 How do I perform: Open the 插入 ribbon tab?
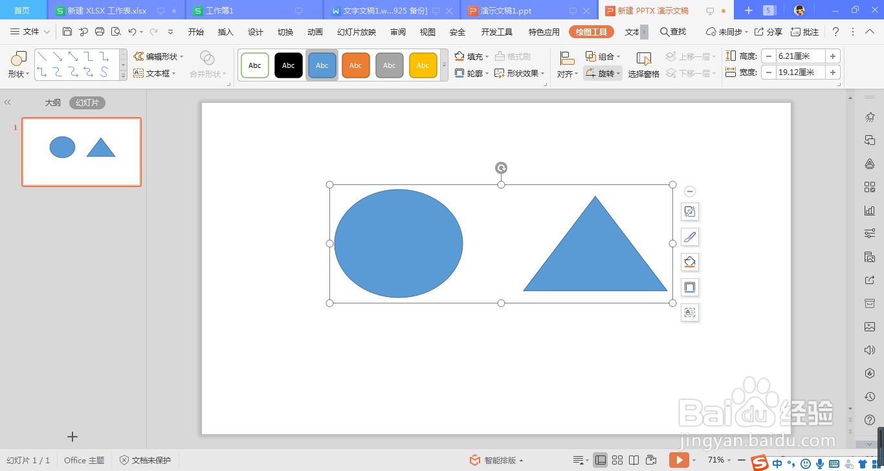(226, 32)
